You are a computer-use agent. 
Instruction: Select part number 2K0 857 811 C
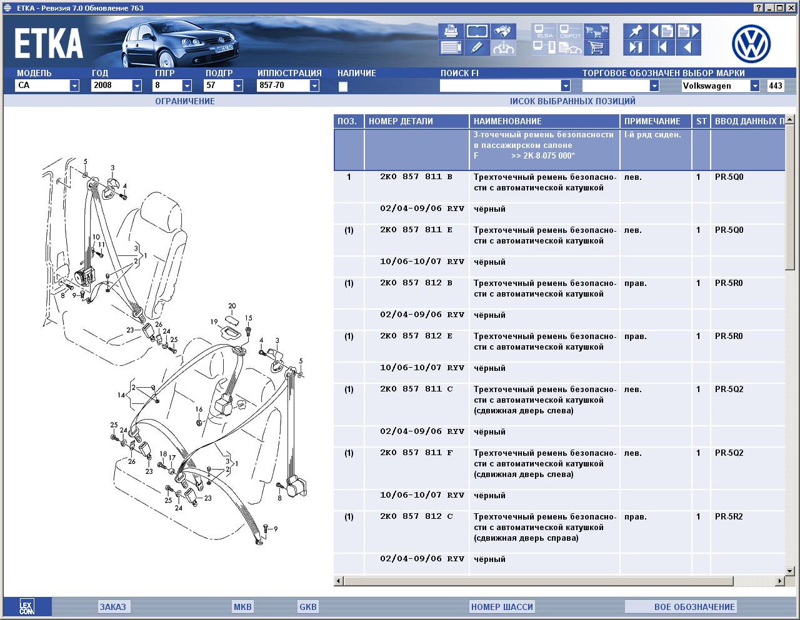pyautogui.click(x=416, y=389)
